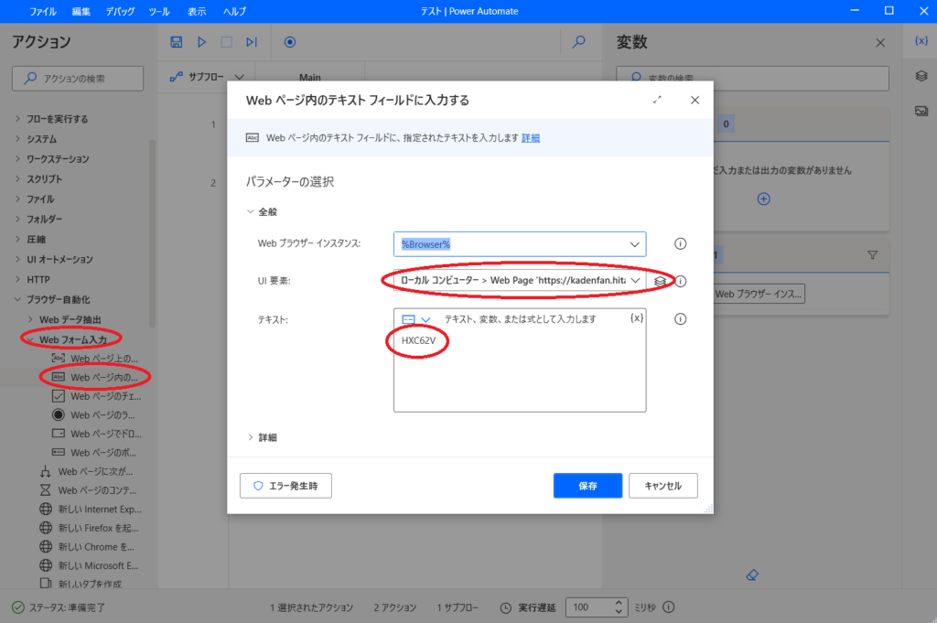Click the 保存 button
The image size is (937, 623).
[x=587, y=486]
